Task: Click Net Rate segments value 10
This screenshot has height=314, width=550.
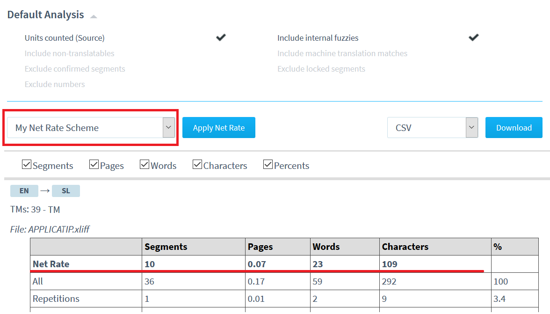Action: coord(150,264)
